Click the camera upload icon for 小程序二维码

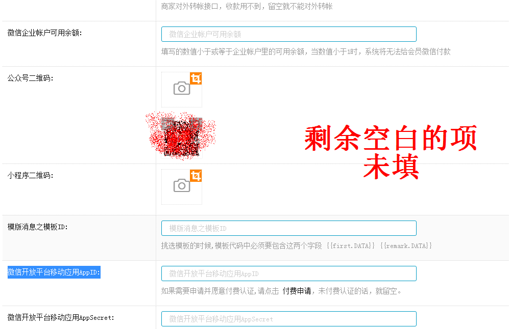[x=181, y=186]
